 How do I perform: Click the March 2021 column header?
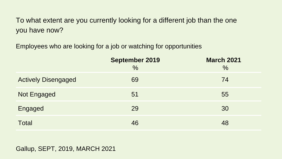[x=223, y=60]
